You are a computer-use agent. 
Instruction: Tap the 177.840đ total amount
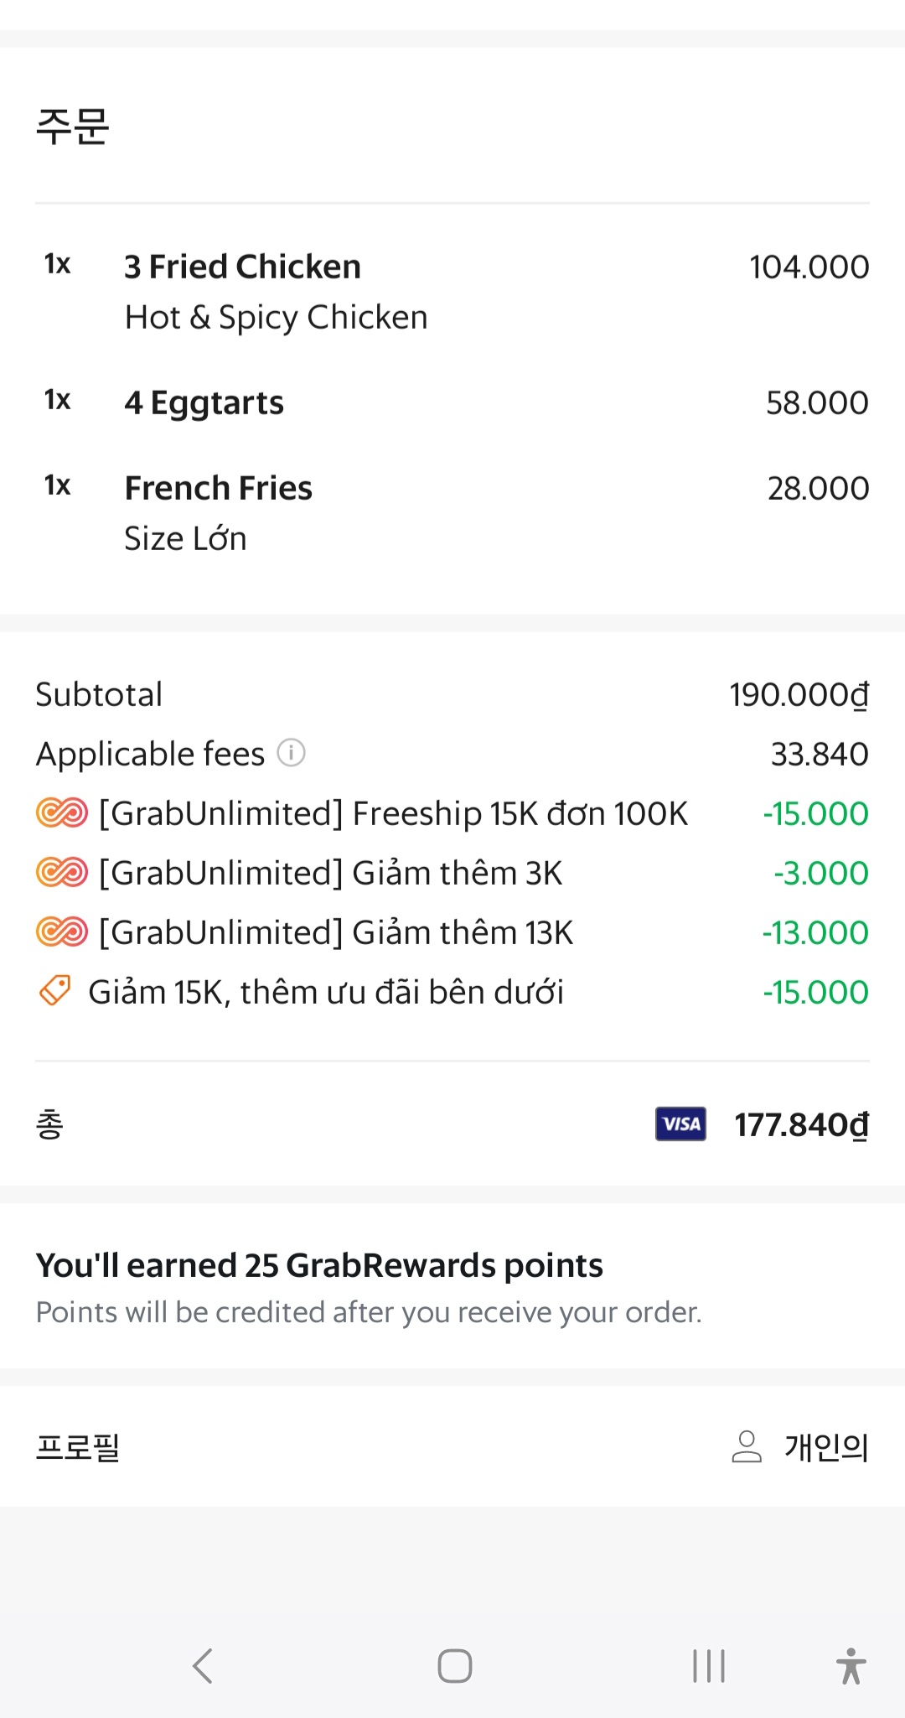802,1125
